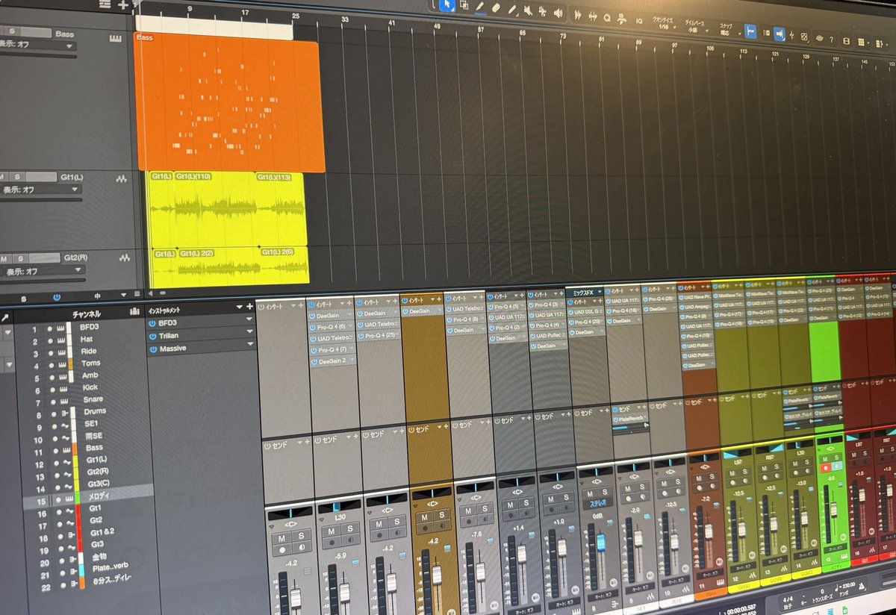This screenshot has width=896, height=615.
Task: Click the question mark help icon
Action: click(x=832, y=39)
